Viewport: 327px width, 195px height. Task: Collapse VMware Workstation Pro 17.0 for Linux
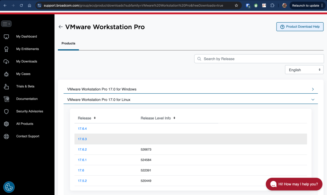(313, 99)
